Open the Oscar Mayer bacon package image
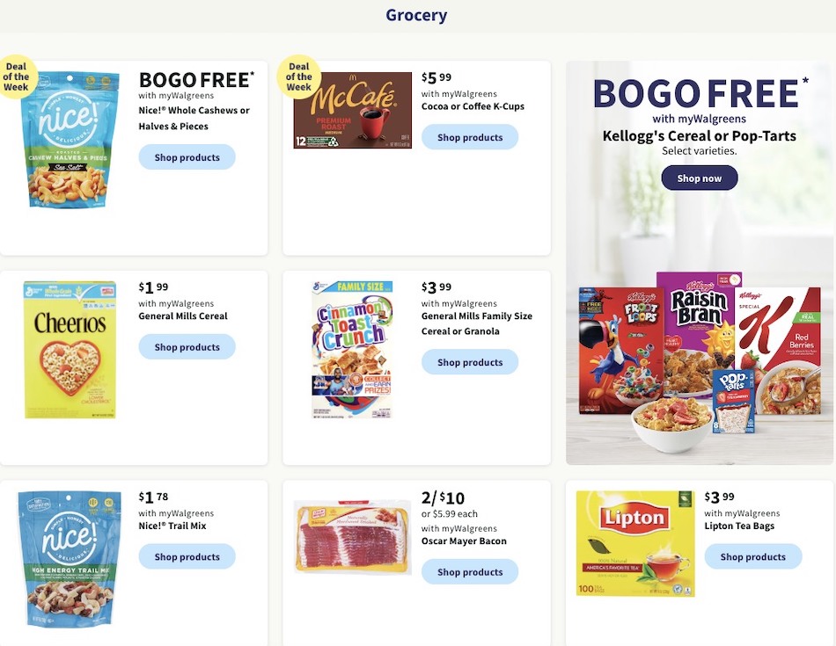The width and height of the screenshot is (836, 646). 352,537
